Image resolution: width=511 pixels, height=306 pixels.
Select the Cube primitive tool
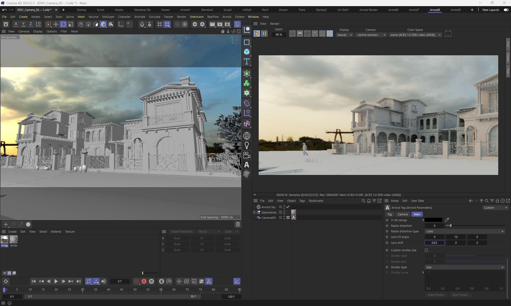tap(247, 52)
